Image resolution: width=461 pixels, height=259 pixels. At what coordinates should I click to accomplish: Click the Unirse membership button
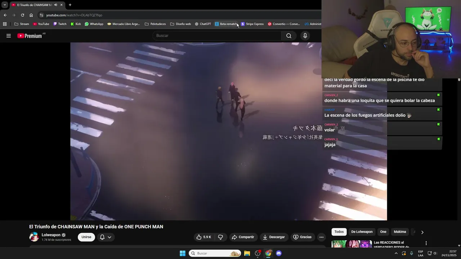point(86,237)
